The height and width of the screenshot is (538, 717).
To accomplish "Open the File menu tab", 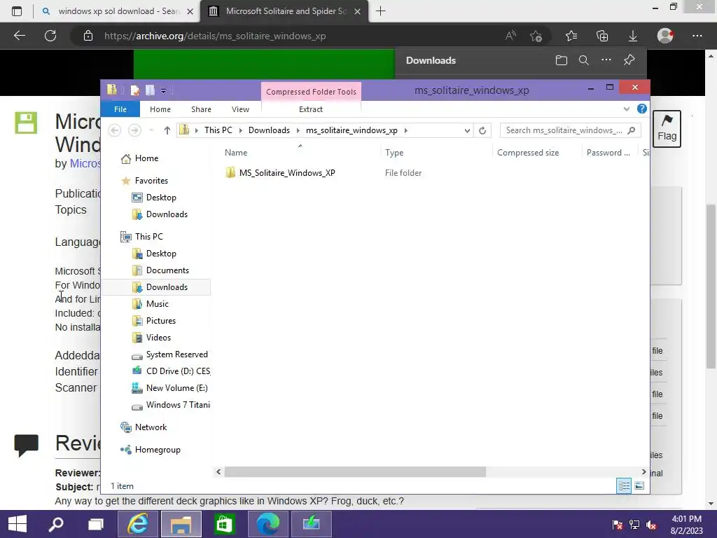I will (x=120, y=109).
